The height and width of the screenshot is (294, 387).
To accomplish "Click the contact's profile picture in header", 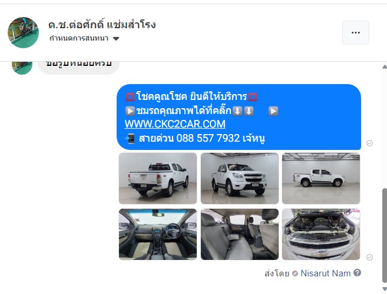I will [23, 32].
